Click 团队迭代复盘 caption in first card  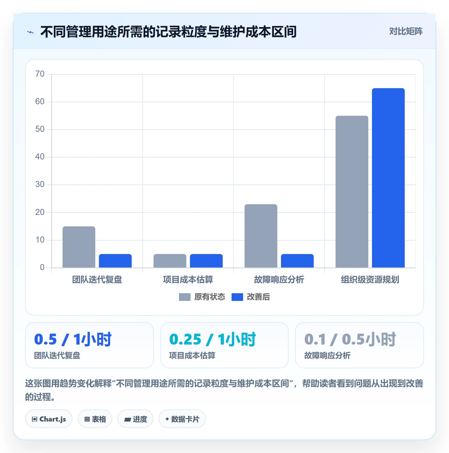(x=57, y=355)
